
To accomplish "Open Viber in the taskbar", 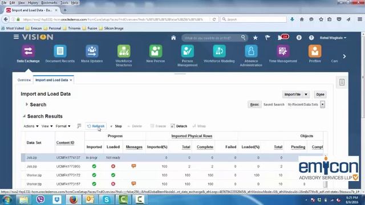I will [40, 200].
